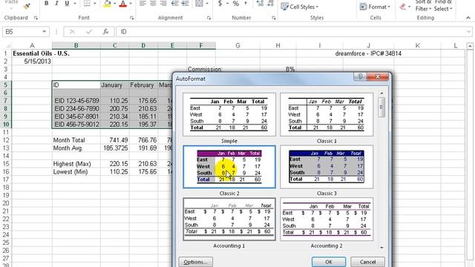Select column G header
The height and width of the screenshot is (267, 475).
(237, 46)
